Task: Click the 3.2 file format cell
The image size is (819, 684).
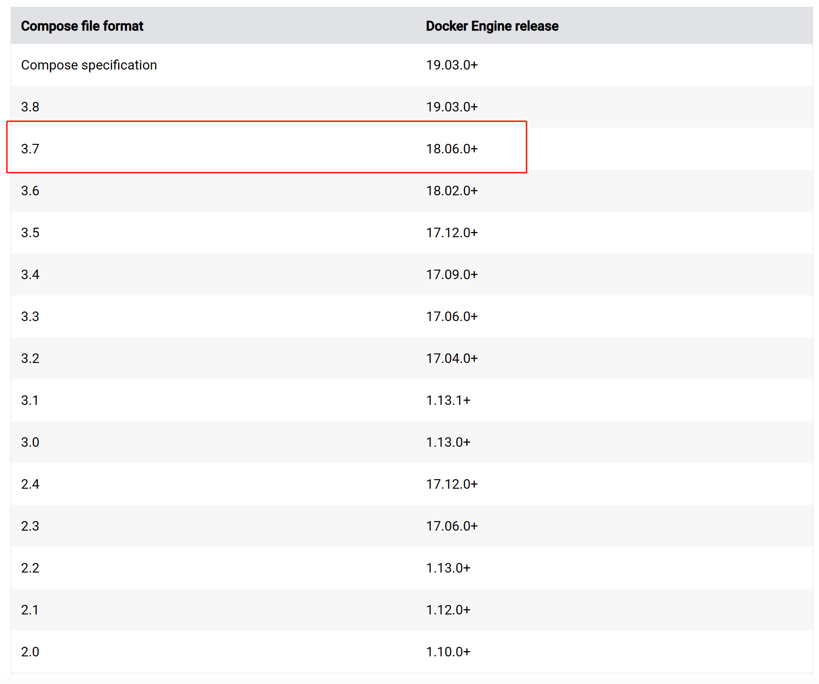Action: point(30,359)
